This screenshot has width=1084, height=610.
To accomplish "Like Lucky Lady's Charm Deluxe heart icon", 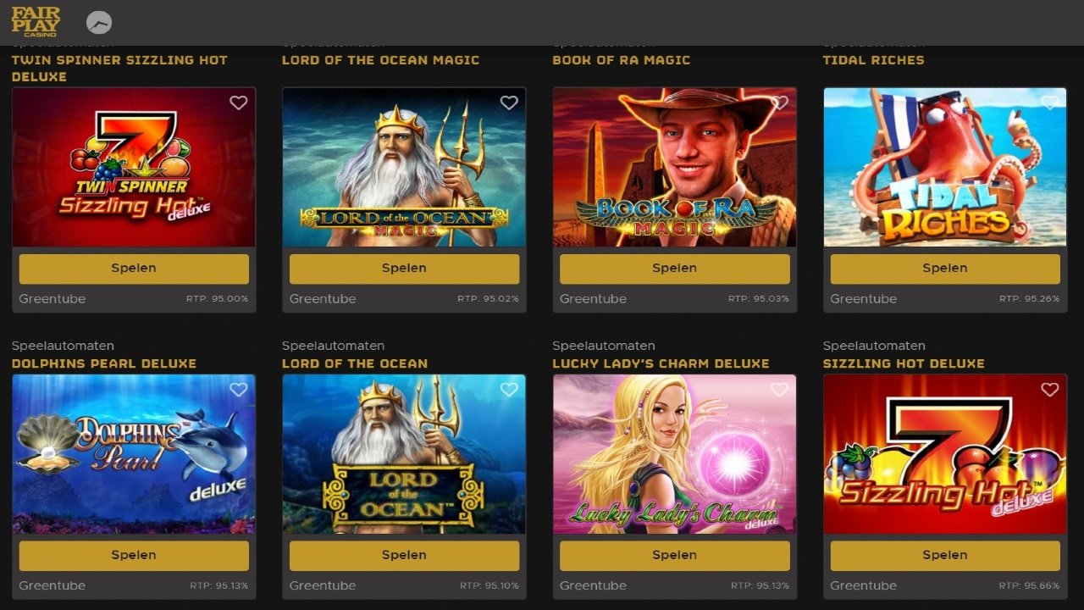I will pos(779,390).
